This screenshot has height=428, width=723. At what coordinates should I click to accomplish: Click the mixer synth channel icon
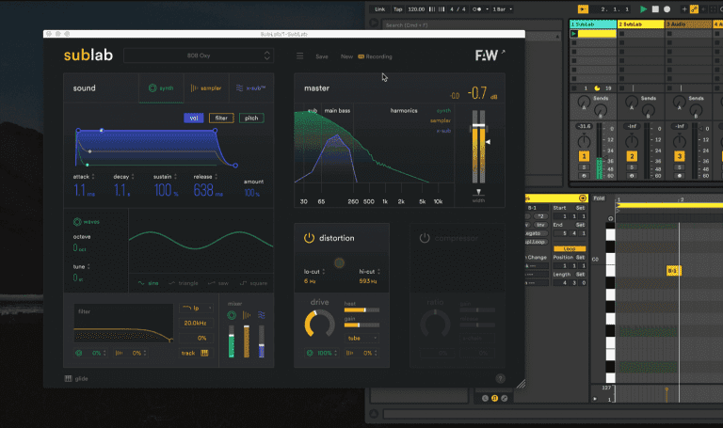(x=232, y=315)
